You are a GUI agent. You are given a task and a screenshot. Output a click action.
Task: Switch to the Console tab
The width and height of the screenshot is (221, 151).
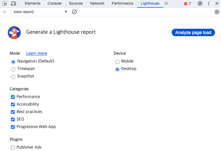[x=54, y=3]
